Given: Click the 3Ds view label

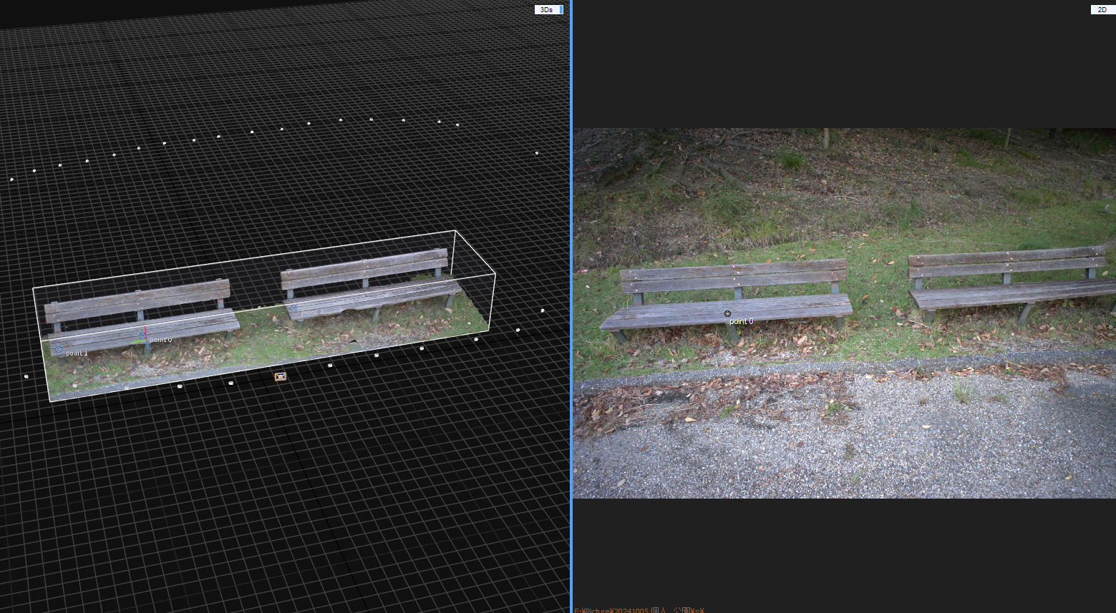Looking at the screenshot, I should pyautogui.click(x=548, y=9).
